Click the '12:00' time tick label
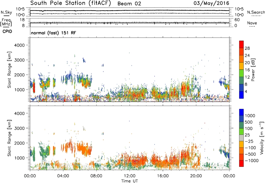 click(130, 176)
